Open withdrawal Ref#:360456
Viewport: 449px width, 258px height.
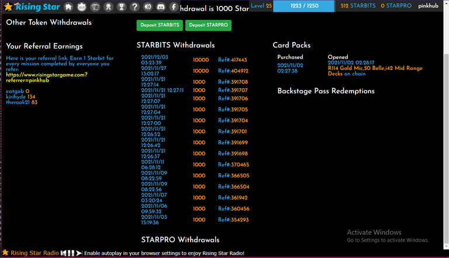(x=234, y=209)
